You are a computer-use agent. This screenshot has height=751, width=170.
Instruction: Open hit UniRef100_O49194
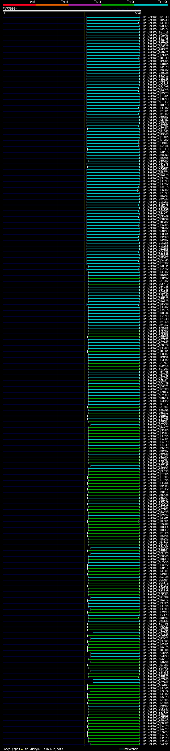155,357
